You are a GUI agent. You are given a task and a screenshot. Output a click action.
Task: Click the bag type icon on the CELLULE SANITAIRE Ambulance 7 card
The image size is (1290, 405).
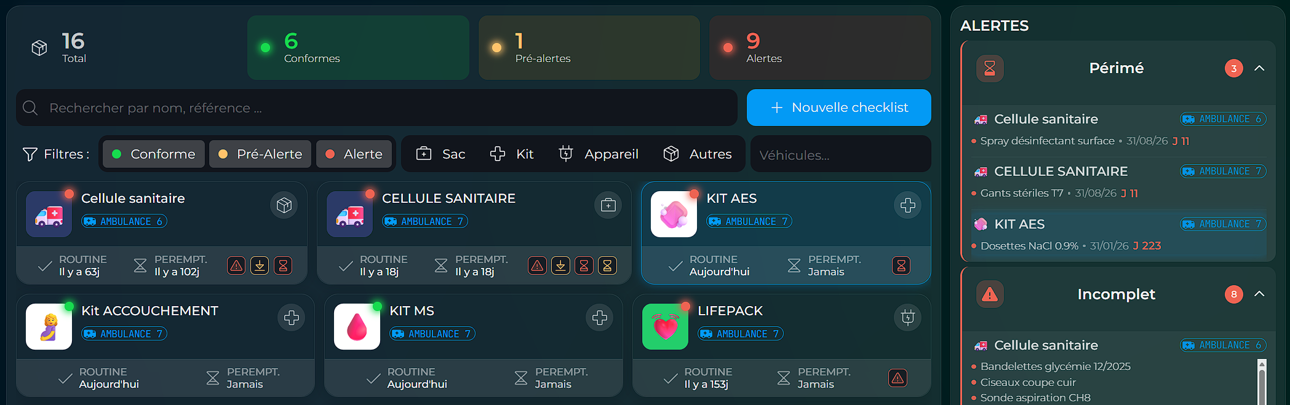pyautogui.click(x=608, y=205)
